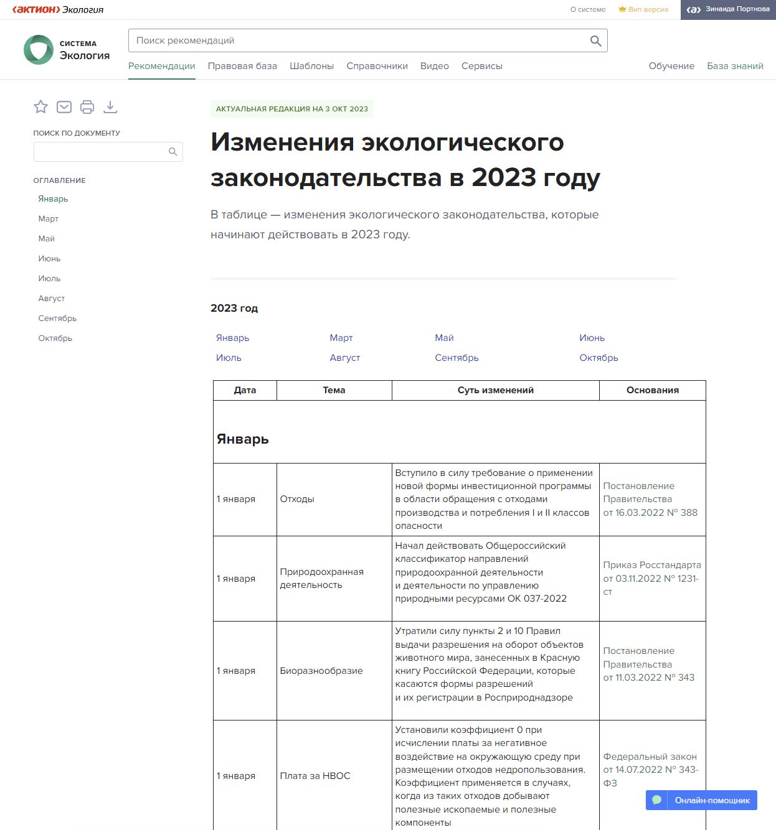This screenshot has height=830, width=776.
Task: Download the document with download icon
Action: (x=110, y=107)
